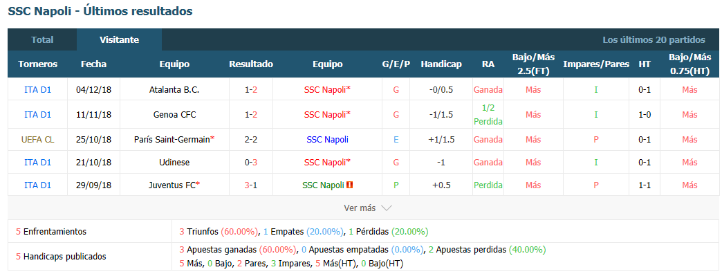Click the Juventus FC team link
The image size is (722, 274).
(x=172, y=185)
